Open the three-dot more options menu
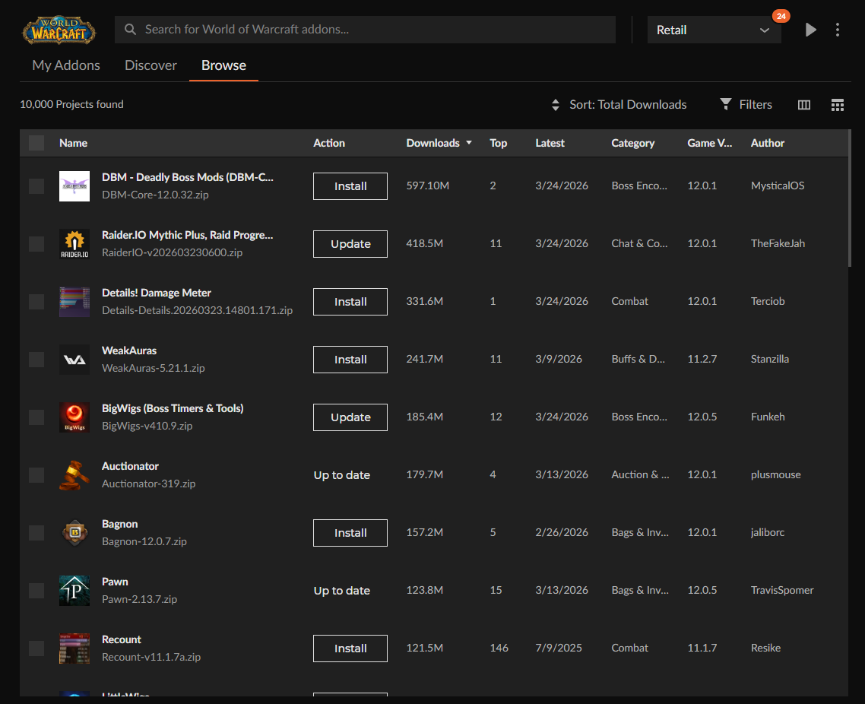 click(838, 30)
